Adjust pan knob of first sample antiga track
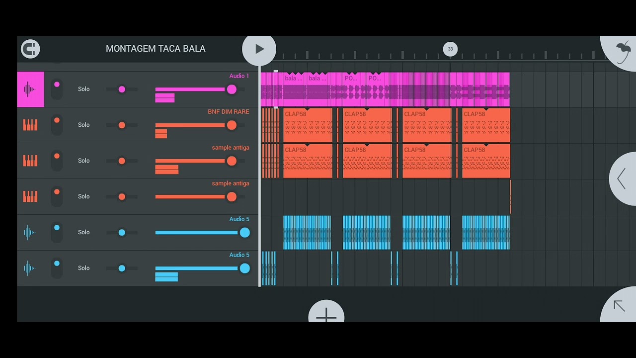The width and height of the screenshot is (636, 358). [122, 161]
